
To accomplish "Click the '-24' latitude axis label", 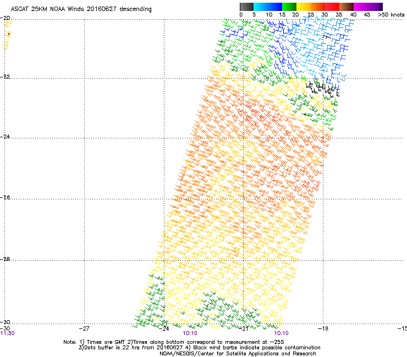I will (5, 137).
